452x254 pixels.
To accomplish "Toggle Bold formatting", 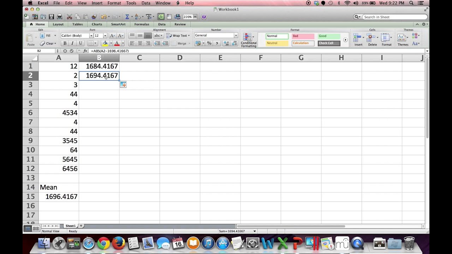I will pyautogui.click(x=65, y=43).
